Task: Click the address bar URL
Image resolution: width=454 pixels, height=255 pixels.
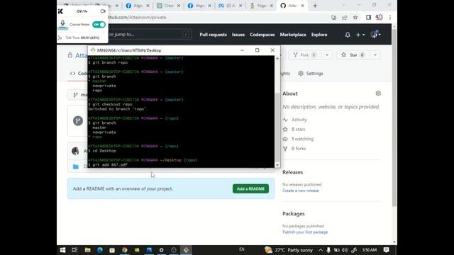Action: [137, 17]
